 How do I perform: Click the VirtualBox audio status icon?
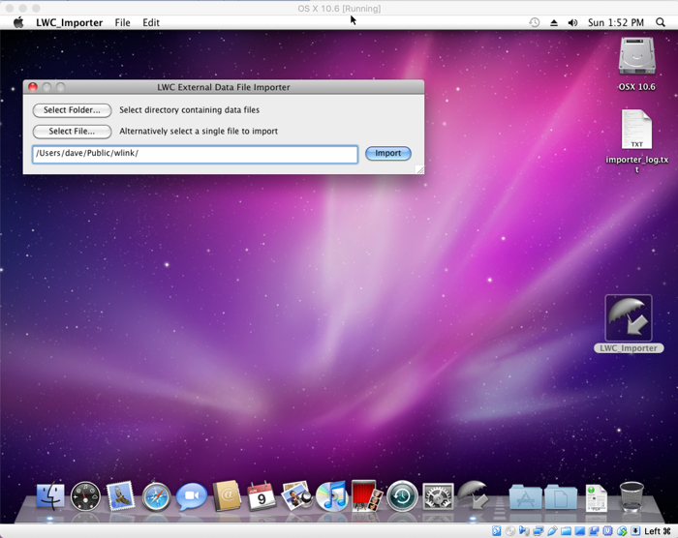pyautogui.click(x=524, y=531)
